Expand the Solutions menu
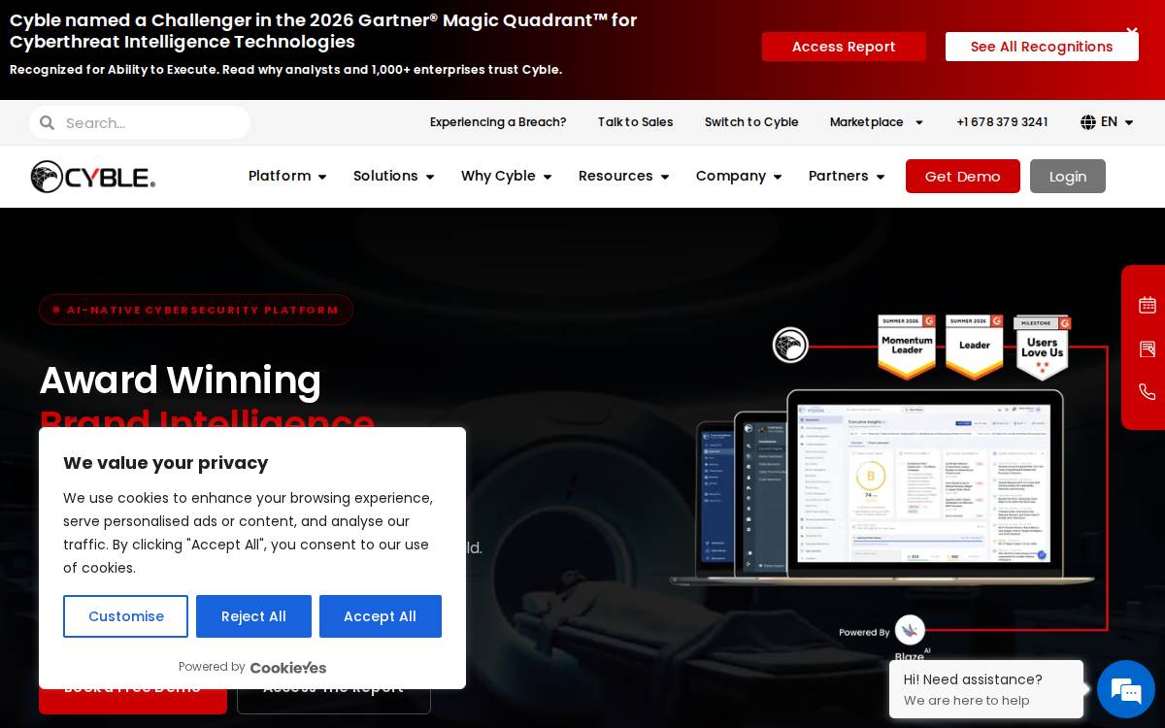 tap(393, 176)
